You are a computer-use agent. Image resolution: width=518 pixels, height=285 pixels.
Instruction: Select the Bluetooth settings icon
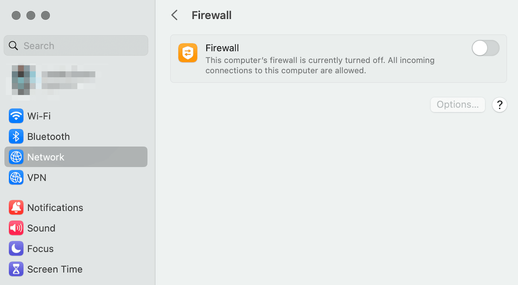tap(16, 136)
